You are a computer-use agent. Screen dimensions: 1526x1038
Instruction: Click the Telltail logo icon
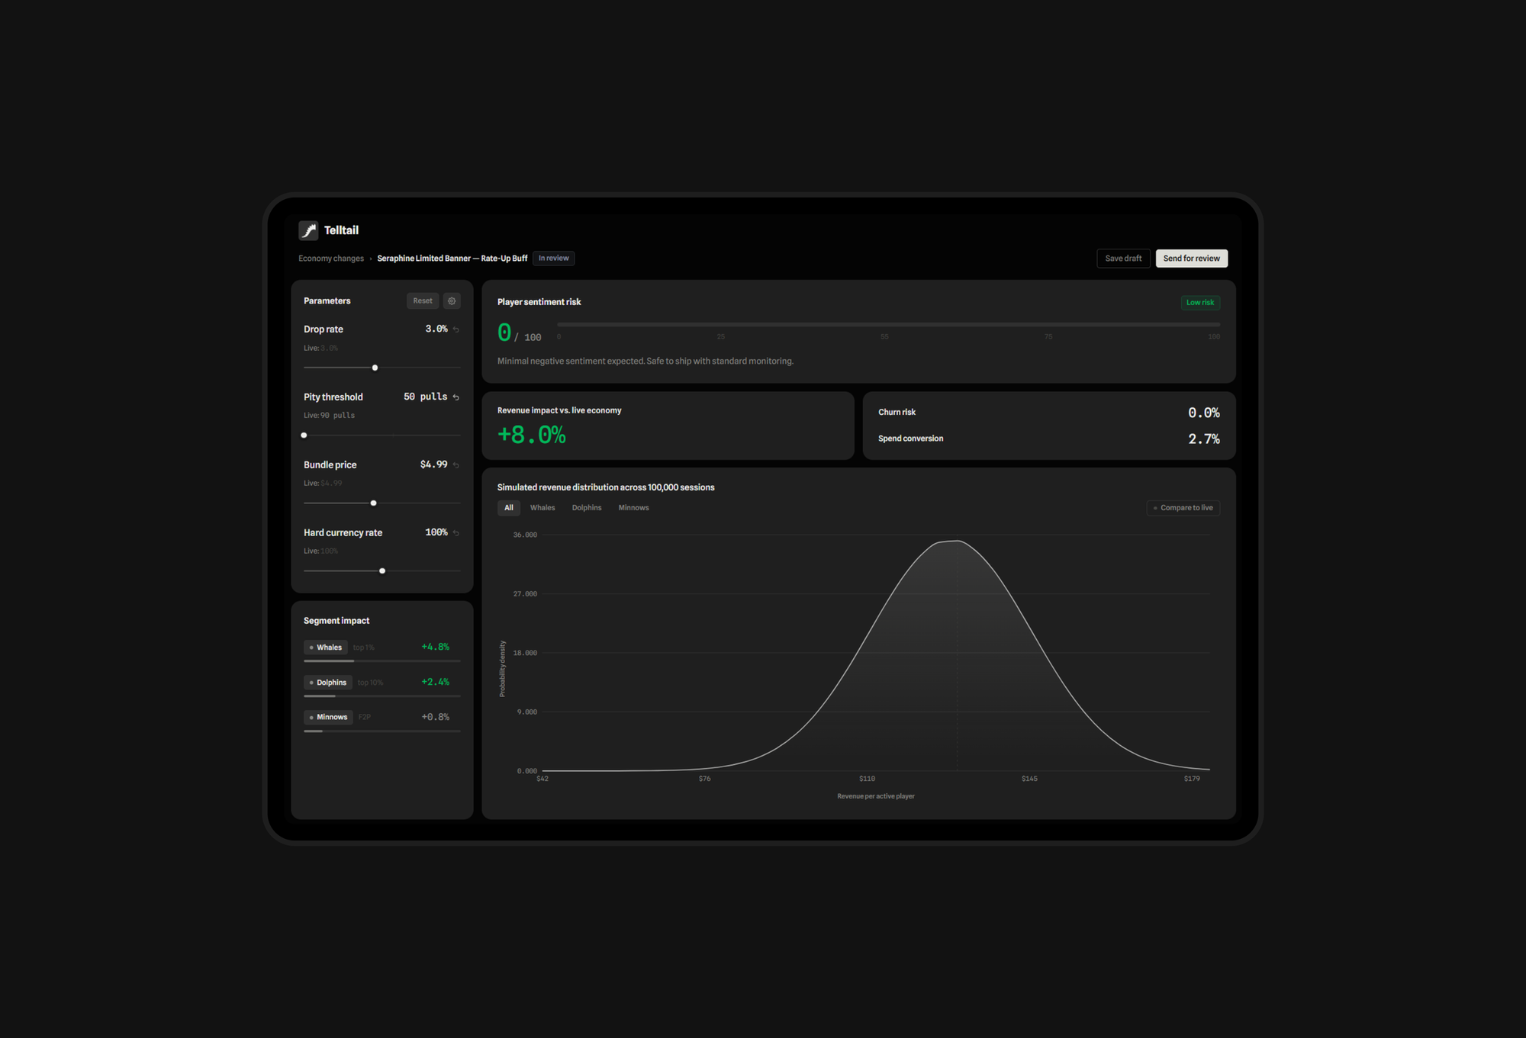pyautogui.click(x=308, y=230)
